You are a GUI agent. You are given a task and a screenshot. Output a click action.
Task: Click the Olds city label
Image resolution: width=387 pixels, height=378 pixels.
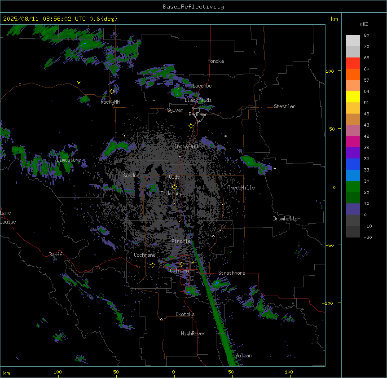pyautogui.click(x=174, y=177)
